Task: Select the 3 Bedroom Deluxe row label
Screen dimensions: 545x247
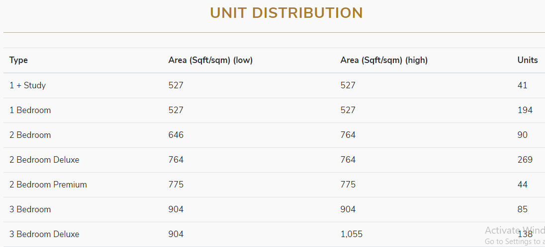Action: pyautogui.click(x=44, y=234)
